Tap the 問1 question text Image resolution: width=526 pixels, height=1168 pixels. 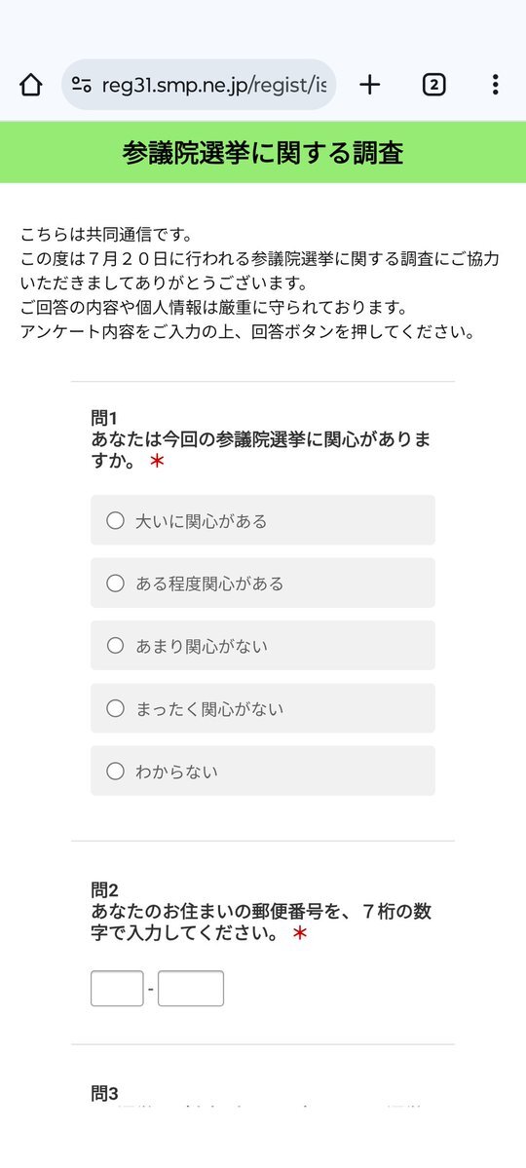coord(261,439)
